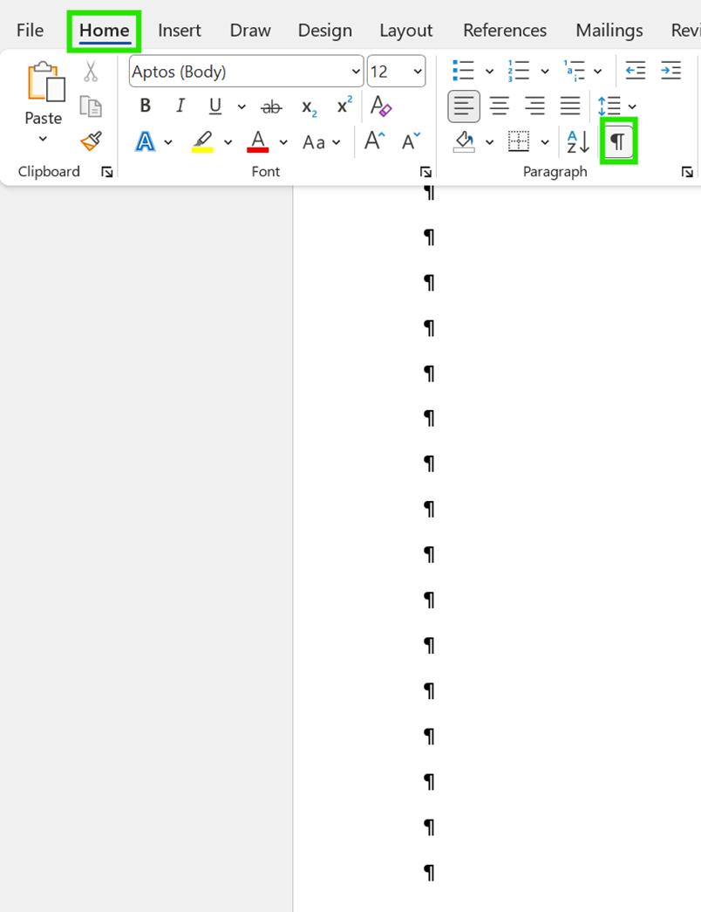Viewport: 701px width, 912px height.
Task: Increase paragraph indent
Action: (x=670, y=71)
